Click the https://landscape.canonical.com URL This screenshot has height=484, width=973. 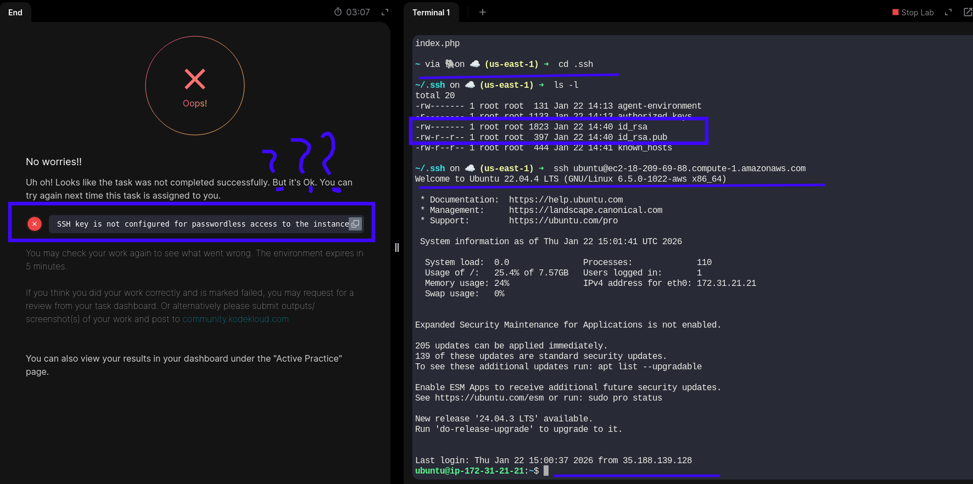point(586,210)
